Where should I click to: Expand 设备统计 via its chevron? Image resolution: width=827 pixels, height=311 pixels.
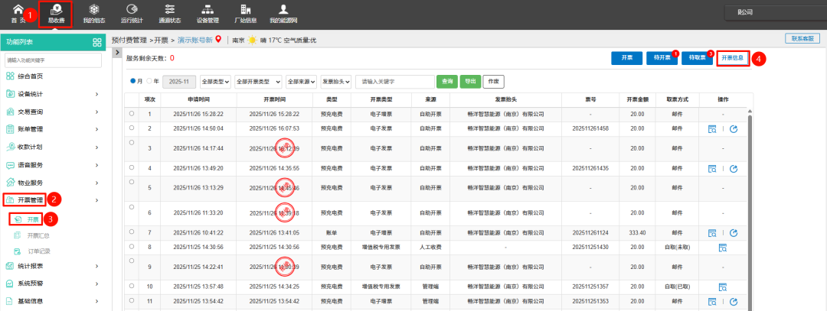[x=97, y=94]
